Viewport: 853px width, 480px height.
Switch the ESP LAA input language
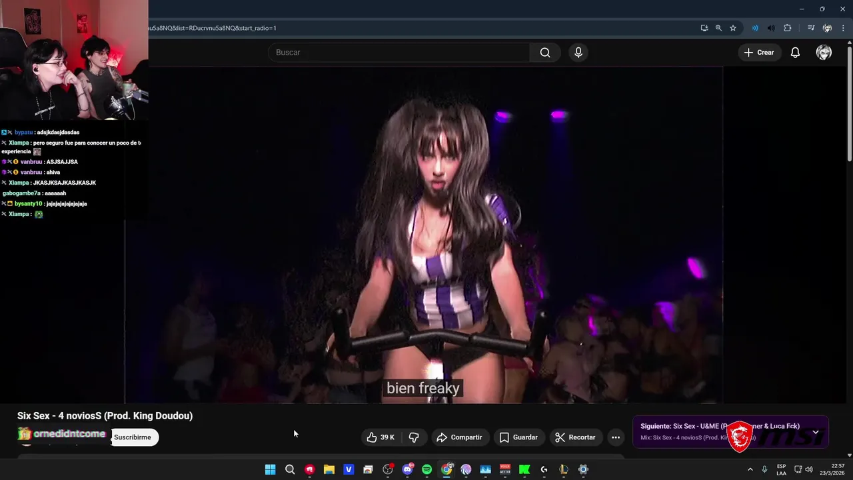pos(781,469)
